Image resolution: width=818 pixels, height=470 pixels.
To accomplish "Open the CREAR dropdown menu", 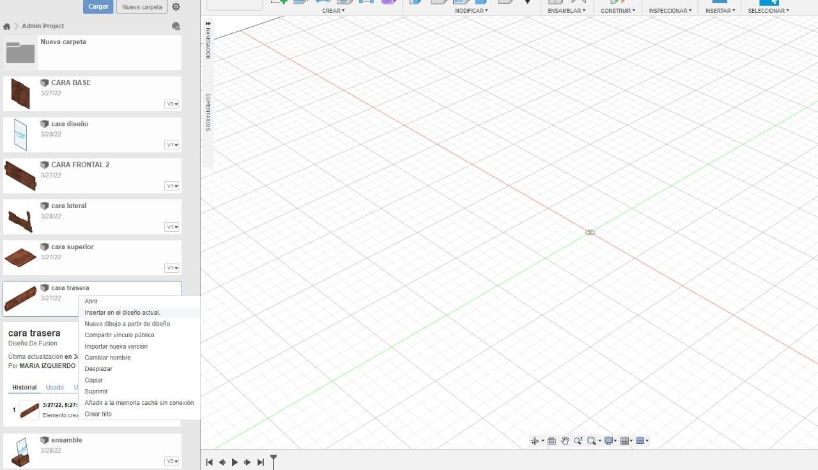I will click(333, 11).
